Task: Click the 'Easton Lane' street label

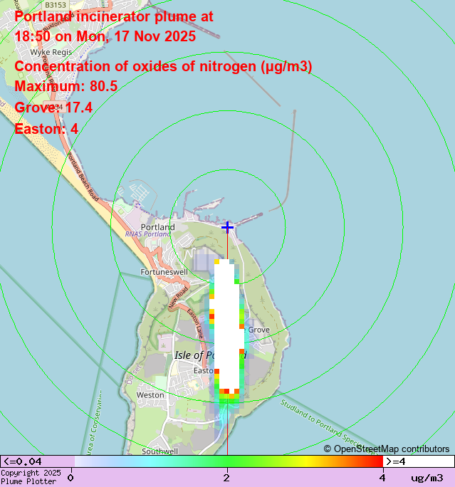Action: pos(196,324)
